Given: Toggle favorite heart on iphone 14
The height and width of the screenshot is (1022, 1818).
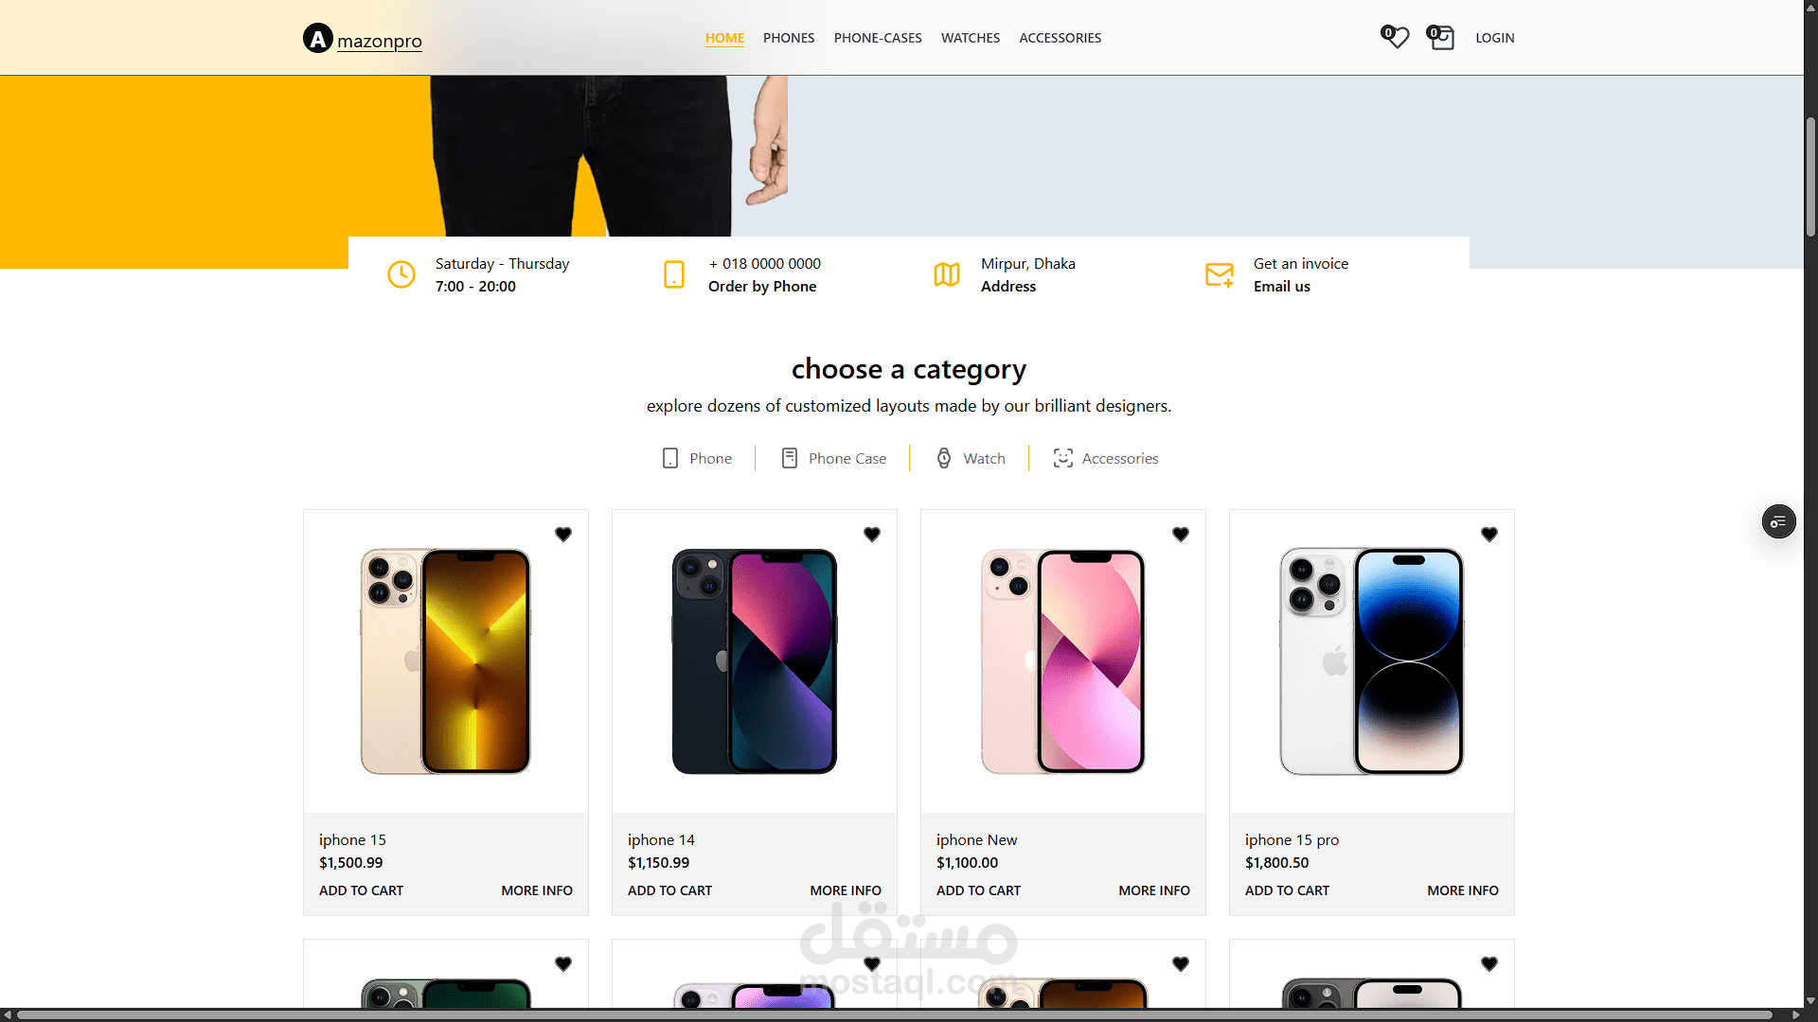Looking at the screenshot, I should tap(872, 535).
